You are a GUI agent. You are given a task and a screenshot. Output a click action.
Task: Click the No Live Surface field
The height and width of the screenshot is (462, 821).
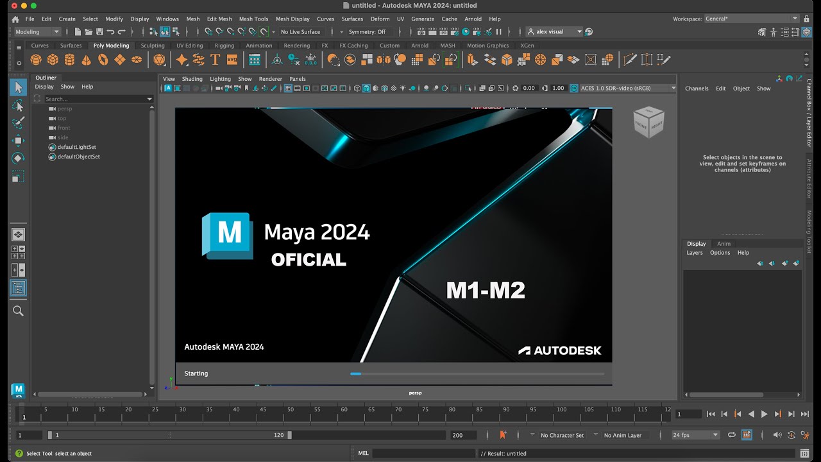pos(300,31)
